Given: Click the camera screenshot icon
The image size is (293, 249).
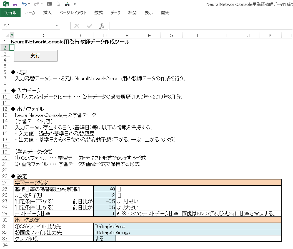Looking at the screenshot, I should pos(49,4).
